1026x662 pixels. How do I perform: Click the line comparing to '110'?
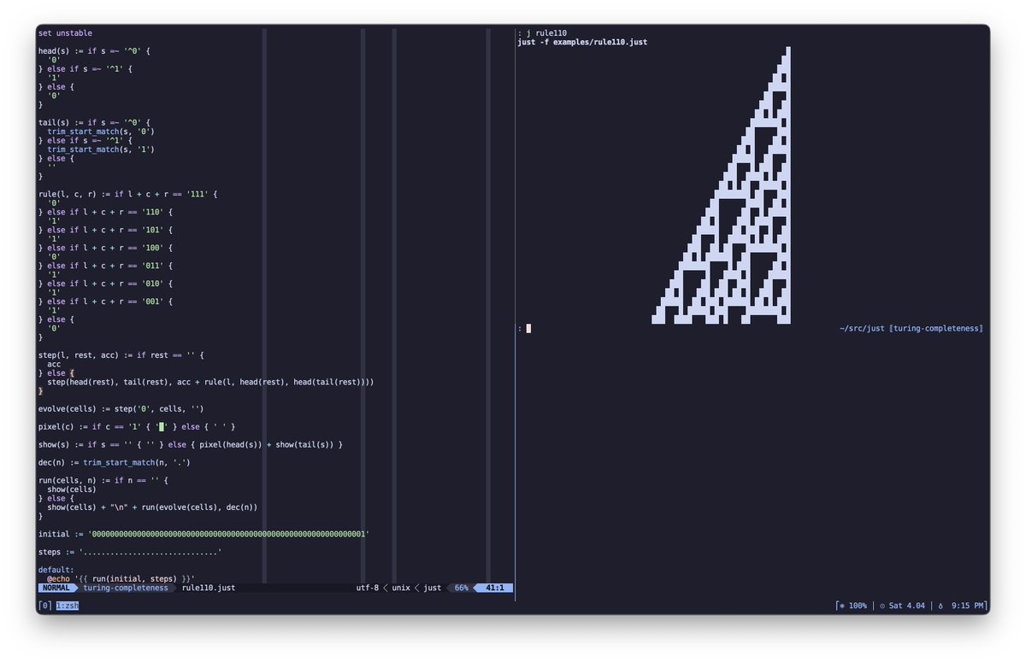(x=105, y=212)
